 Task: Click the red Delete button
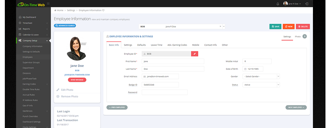(303, 27)
